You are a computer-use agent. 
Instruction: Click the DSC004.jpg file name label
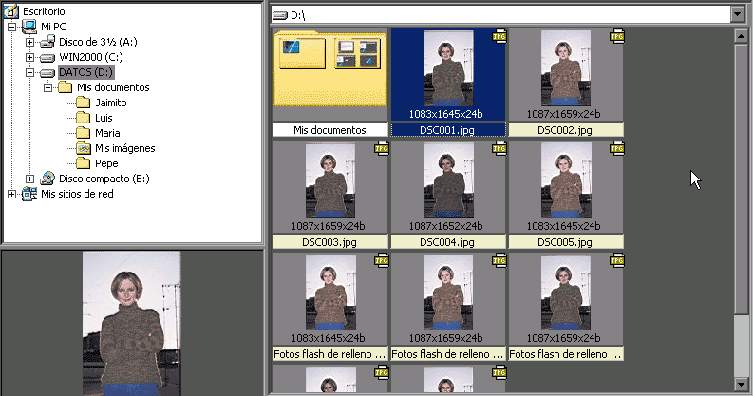pyautogui.click(x=448, y=242)
